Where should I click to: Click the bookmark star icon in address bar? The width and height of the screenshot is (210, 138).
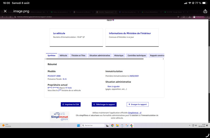(178, 17)
